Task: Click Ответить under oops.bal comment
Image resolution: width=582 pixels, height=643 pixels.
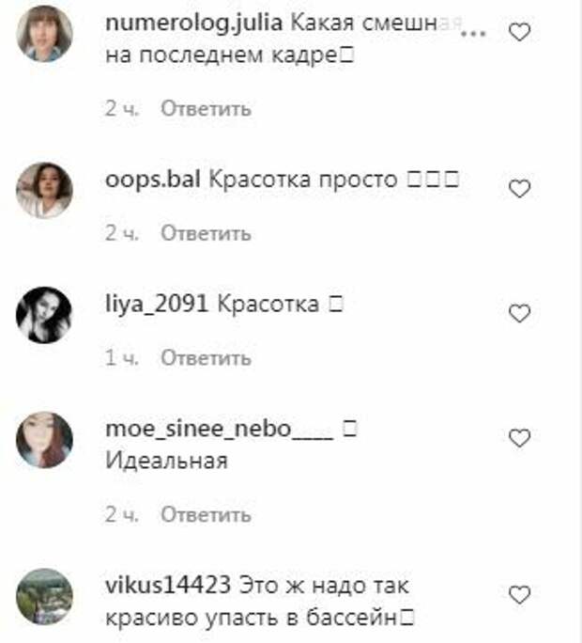Action: click(206, 233)
